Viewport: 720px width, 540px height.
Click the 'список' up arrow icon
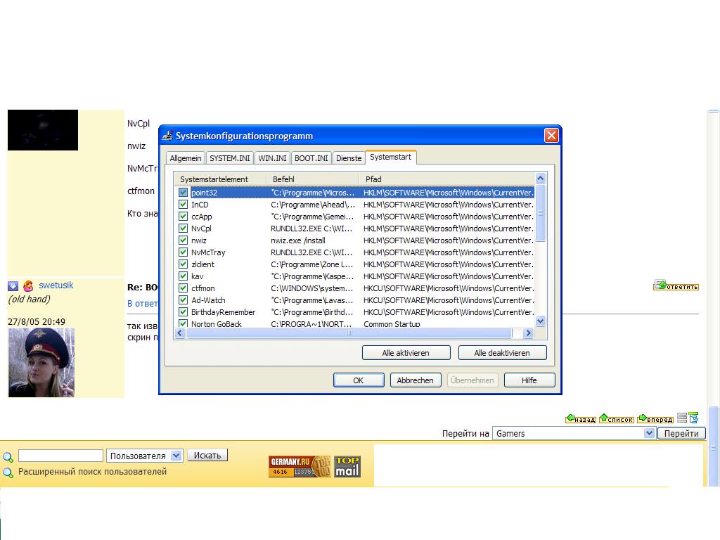[604, 419]
